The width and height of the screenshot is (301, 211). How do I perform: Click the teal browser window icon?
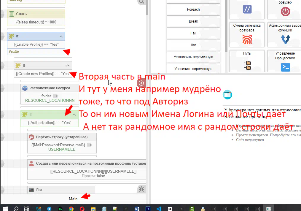(x=227, y=95)
